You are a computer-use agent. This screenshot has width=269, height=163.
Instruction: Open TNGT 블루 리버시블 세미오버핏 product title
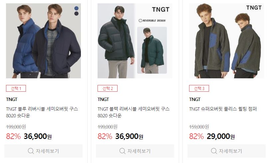point(42,112)
